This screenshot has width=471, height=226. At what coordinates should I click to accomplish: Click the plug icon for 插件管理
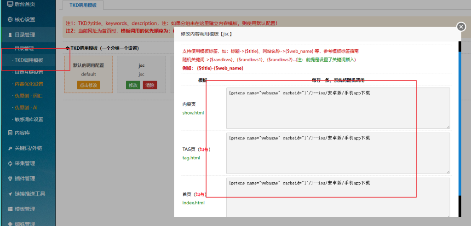click(10, 179)
